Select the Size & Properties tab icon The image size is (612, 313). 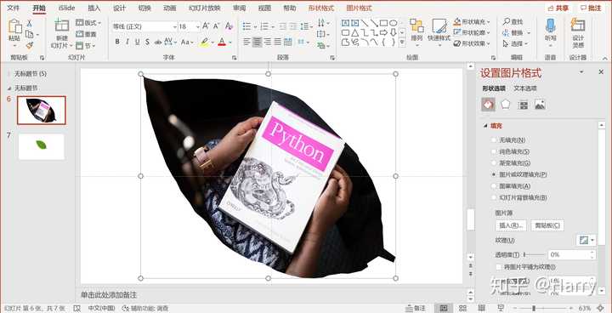523,105
